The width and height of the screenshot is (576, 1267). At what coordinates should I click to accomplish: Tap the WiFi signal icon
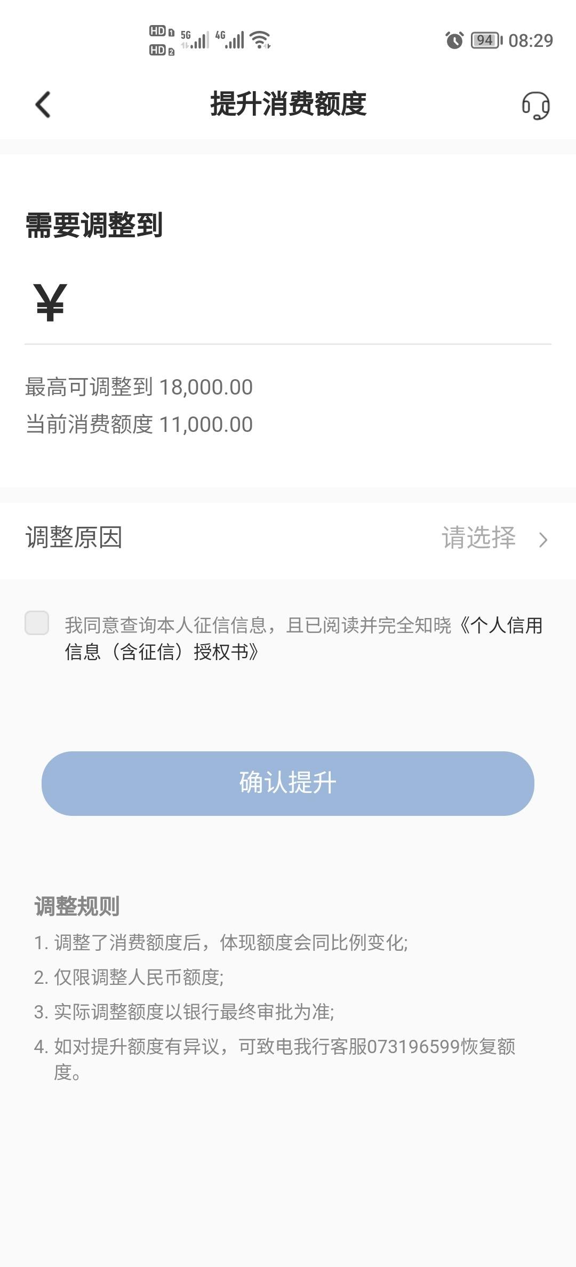tap(260, 39)
